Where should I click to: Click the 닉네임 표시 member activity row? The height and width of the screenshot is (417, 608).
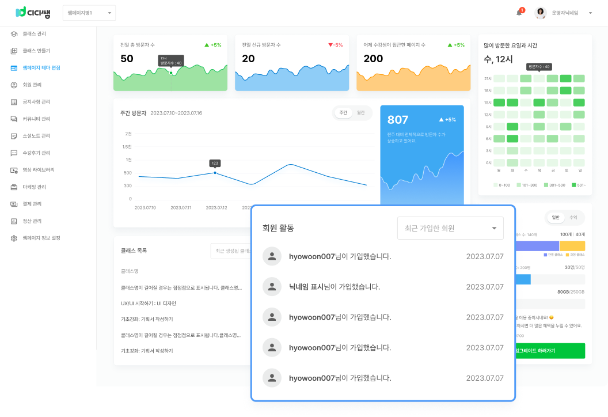coord(382,287)
